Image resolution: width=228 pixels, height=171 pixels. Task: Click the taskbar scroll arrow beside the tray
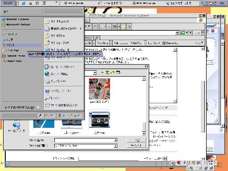[201, 3]
